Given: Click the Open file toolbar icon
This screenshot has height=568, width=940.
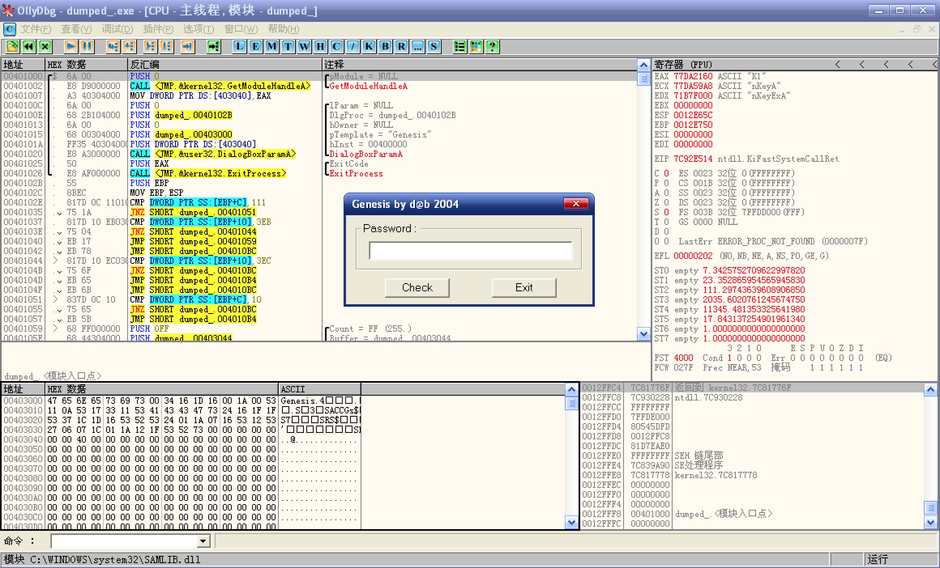Looking at the screenshot, I should pos(12,47).
